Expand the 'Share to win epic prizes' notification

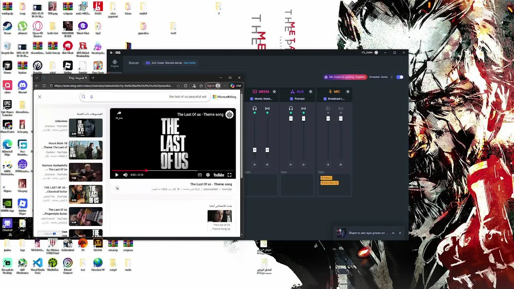point(393,233)
